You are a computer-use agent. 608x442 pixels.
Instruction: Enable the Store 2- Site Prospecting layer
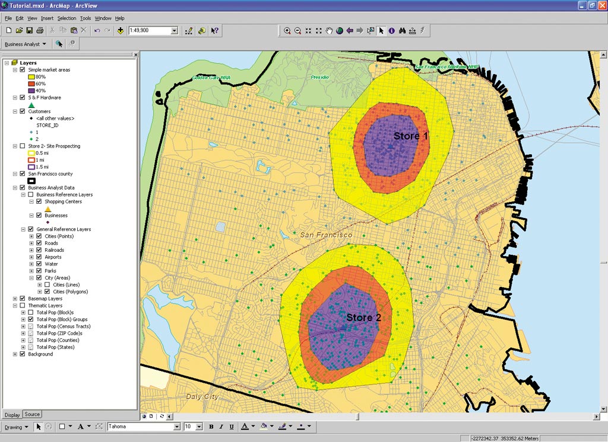[23, 146]
